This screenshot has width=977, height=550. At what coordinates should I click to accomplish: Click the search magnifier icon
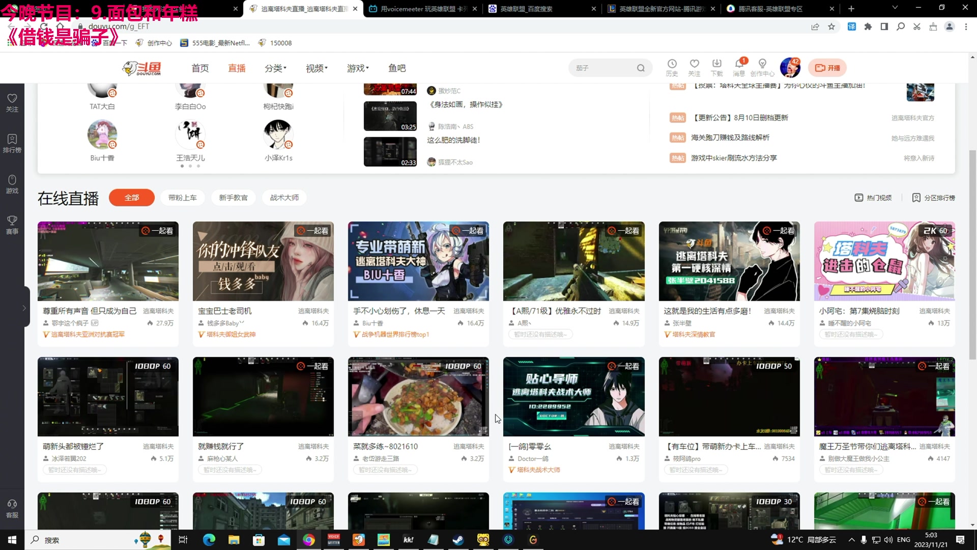tap(641, 68)
